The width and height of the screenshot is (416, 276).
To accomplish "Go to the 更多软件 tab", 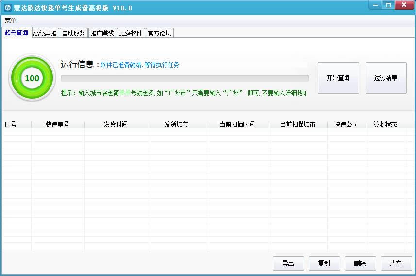I will click(x=131, y=33).
